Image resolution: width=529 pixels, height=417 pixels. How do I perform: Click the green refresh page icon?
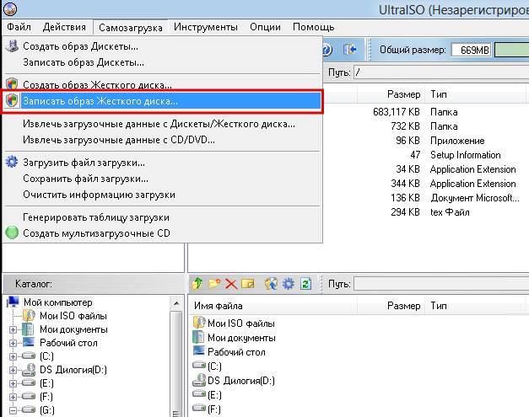[x=305, y=284]
